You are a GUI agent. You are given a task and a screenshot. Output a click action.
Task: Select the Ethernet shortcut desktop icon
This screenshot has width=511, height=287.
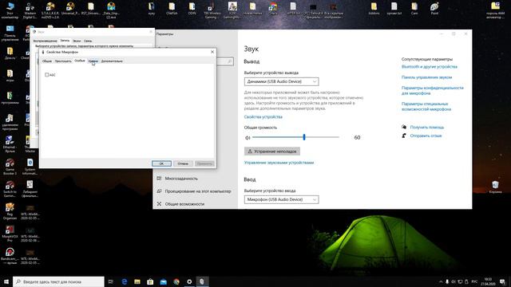coord(10,144)
